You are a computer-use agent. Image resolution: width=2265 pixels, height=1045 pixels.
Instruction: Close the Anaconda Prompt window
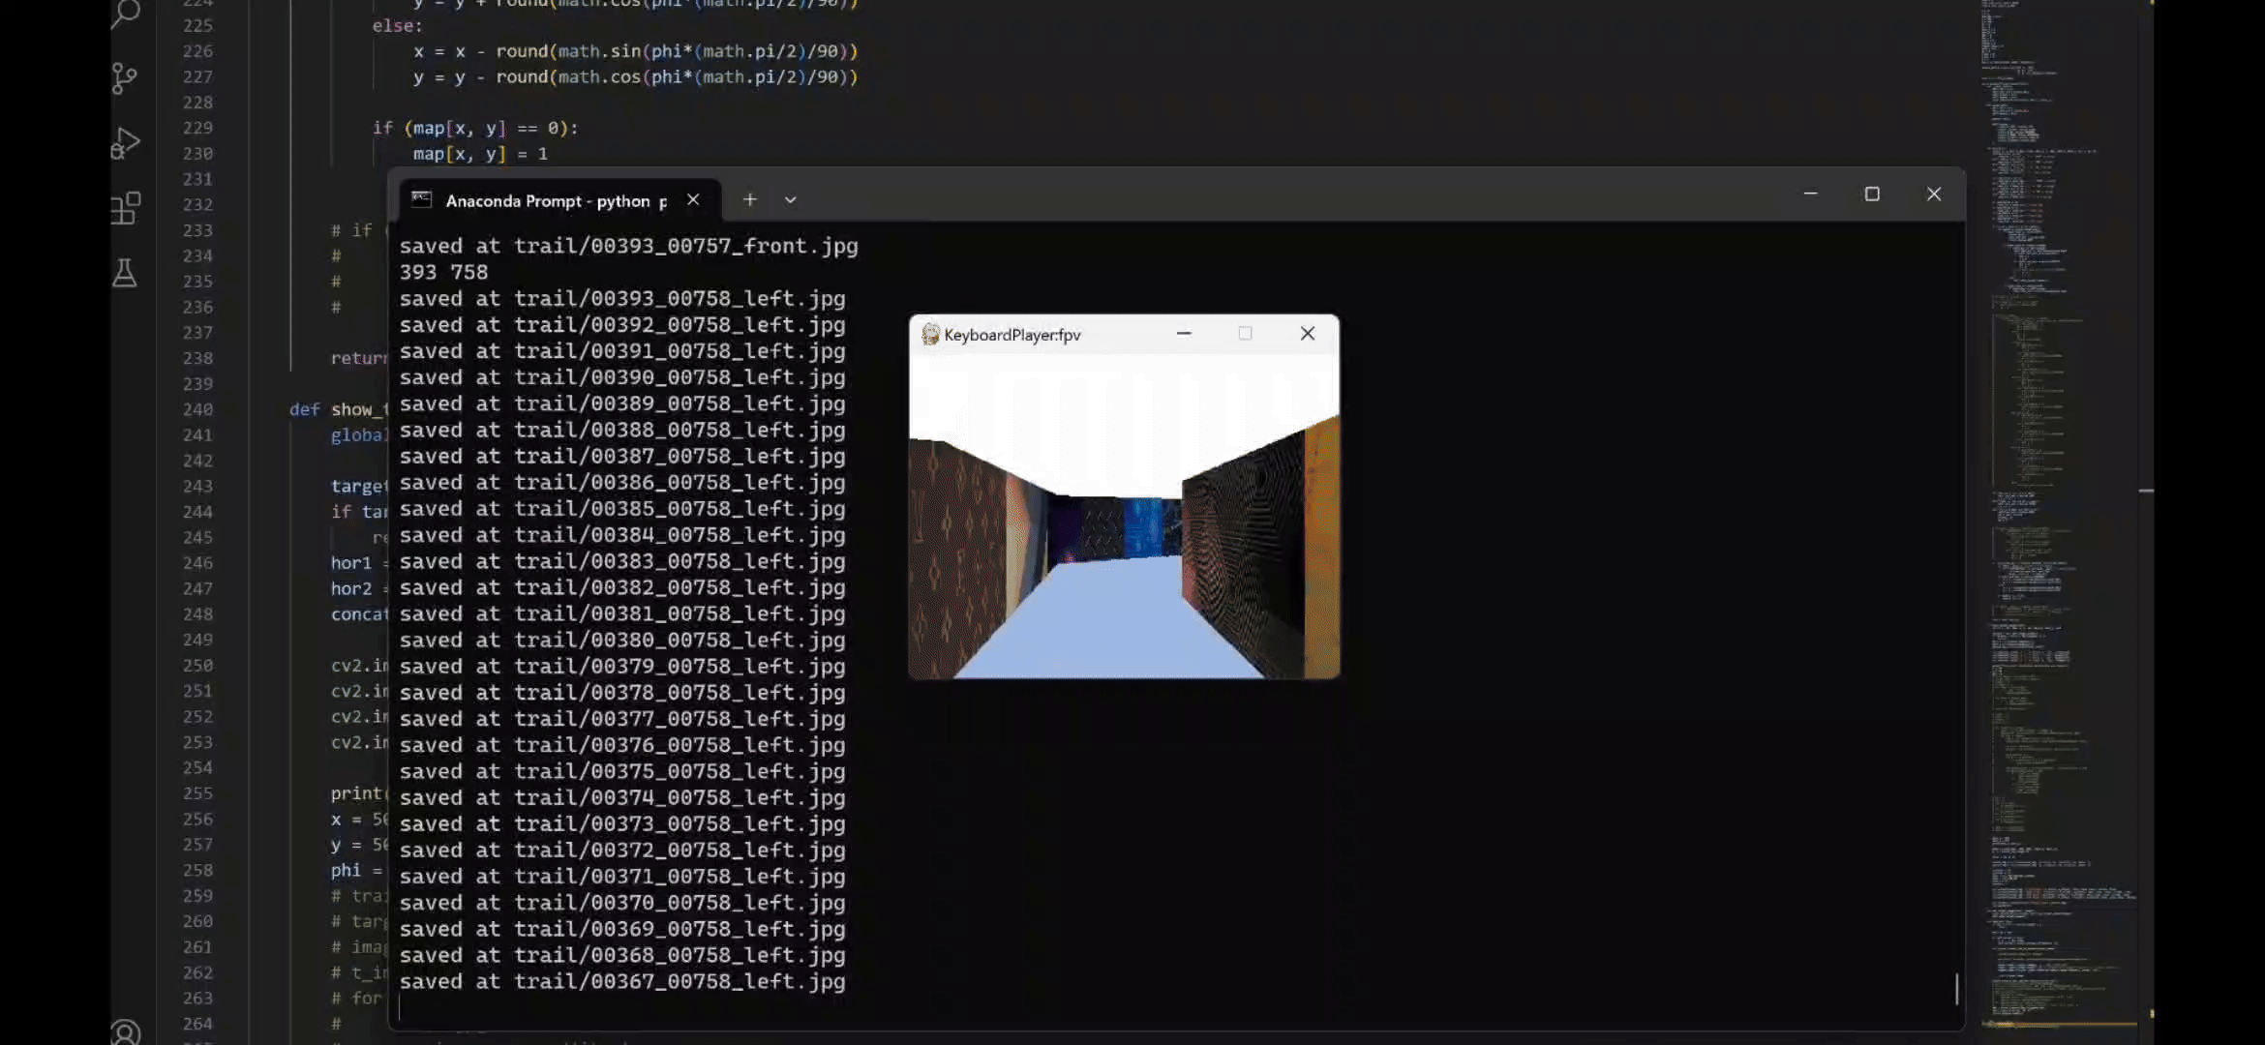[x=1934, y=194]
